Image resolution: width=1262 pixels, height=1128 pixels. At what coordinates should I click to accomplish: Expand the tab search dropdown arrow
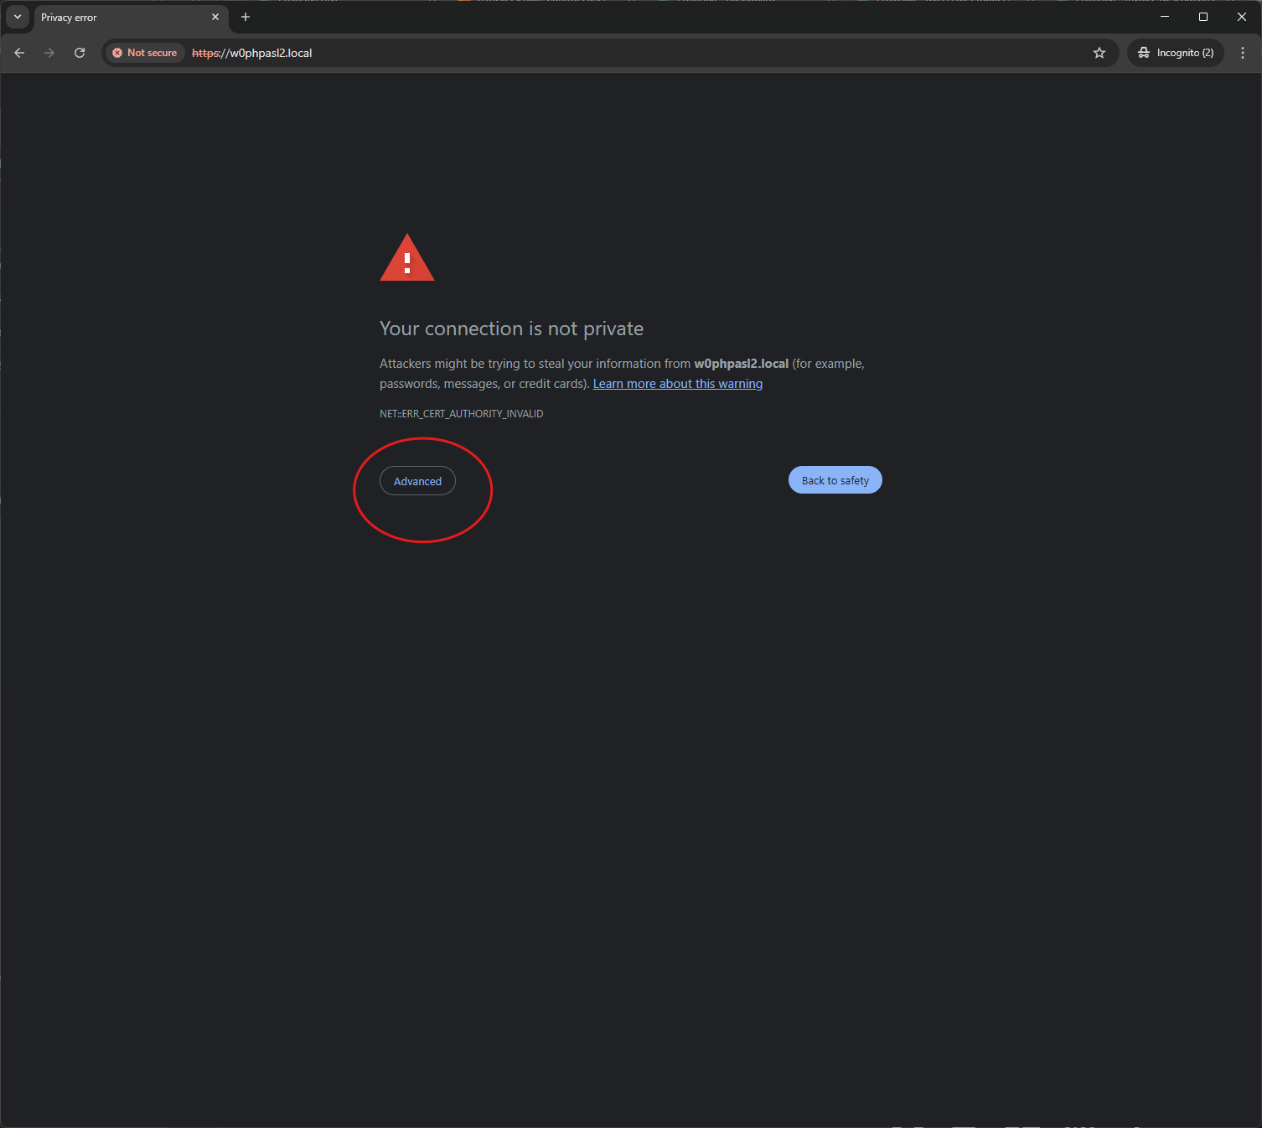coord(17,17)
